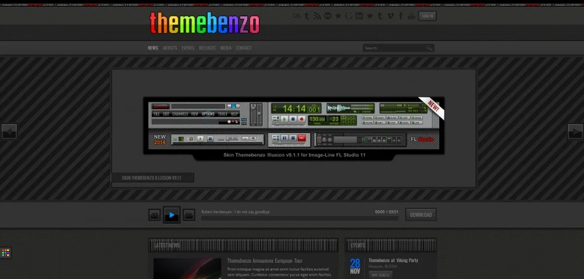This screenshot has height=279, width=584.
Task: Click the Latest News section header
Action: [243, 245]
